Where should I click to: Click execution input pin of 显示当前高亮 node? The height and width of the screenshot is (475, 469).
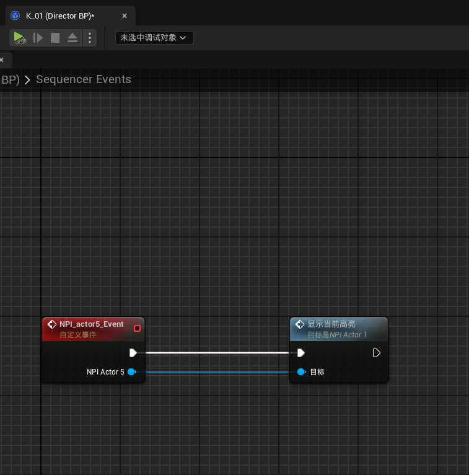pos(300,353)
